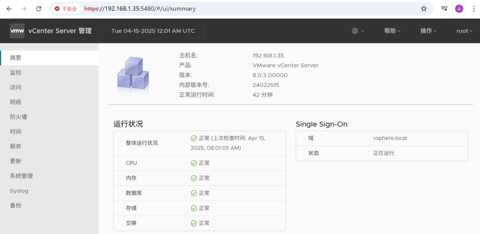Click the 内存 row label
This screenshot has width=480, height=234.
(131, 178)
